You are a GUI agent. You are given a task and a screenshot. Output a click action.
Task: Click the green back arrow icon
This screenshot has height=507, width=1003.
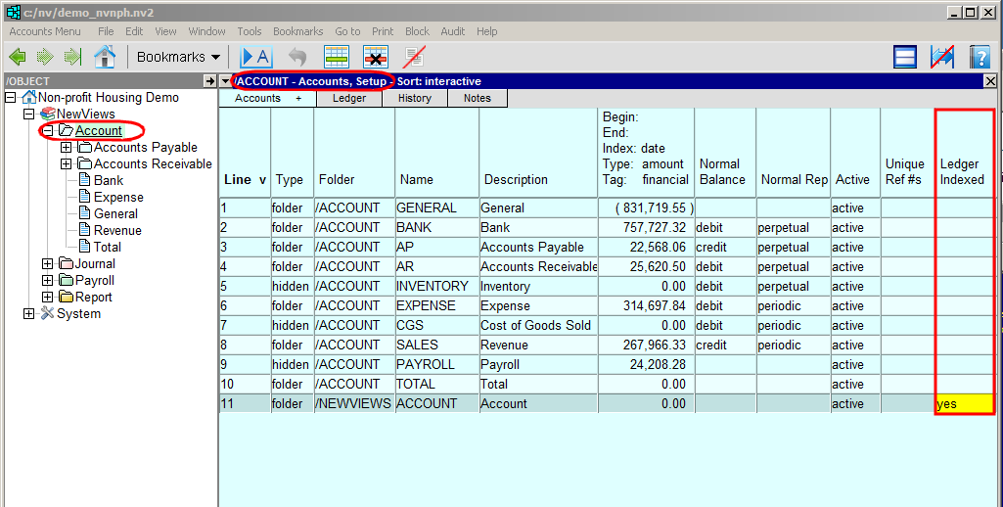point(17,57)
